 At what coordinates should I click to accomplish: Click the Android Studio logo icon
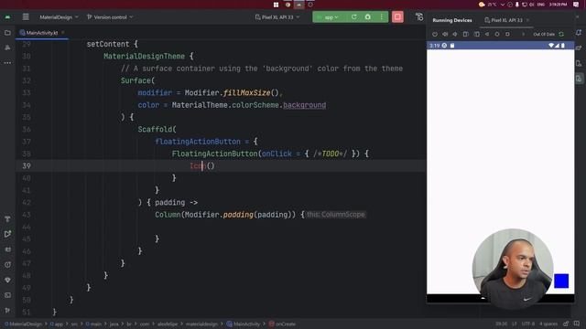click(x=7, y=16)
